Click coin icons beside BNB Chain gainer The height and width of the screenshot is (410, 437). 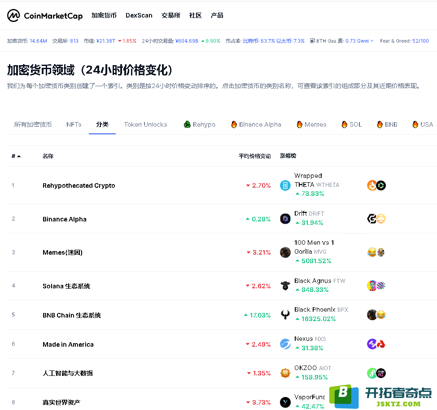click(376, 315)
